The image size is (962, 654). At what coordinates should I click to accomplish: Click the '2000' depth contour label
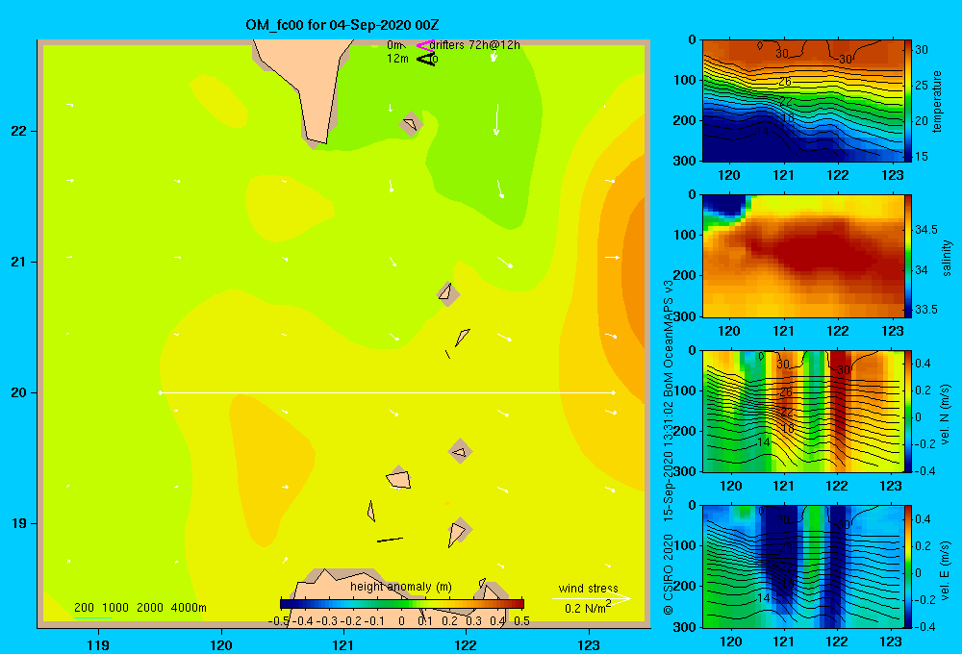point(150,608)
